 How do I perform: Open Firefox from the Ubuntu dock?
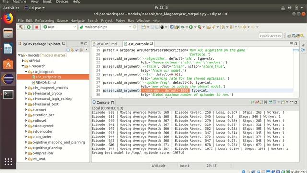pyautogui.click(x=8, y=18)
